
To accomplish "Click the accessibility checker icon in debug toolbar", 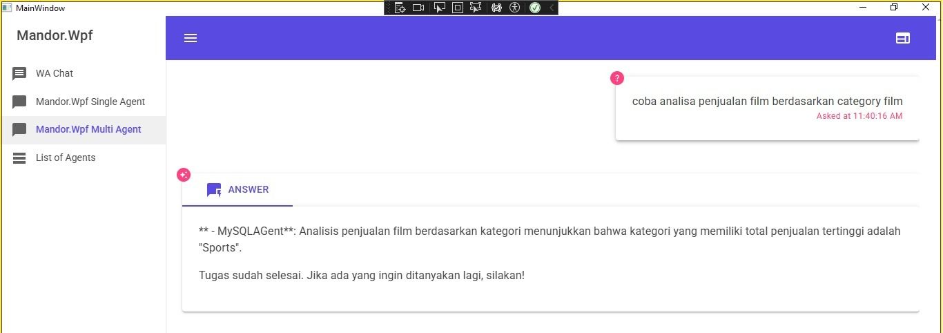I will tap(514, 8).
